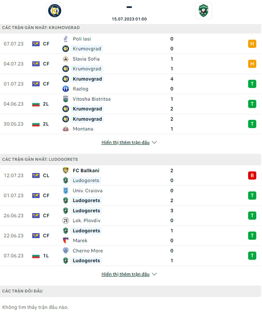Select the red B badge on the Ballkani loss
Image resolution: width=262 pixels, height=315 pixels.
[x=252, y=175]
